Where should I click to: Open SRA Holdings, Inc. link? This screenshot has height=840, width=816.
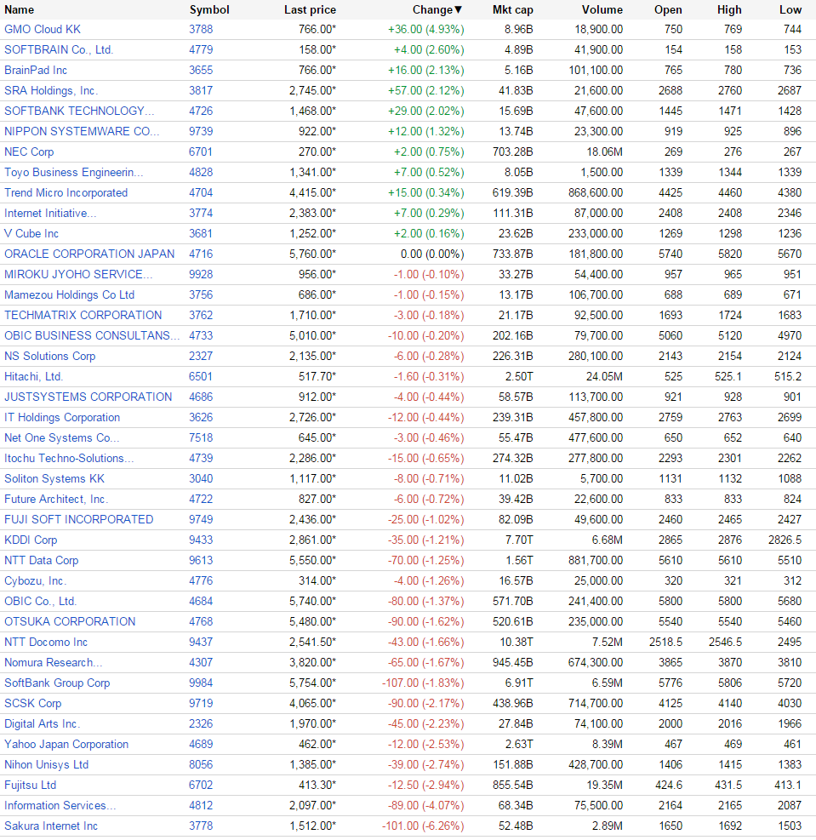pos(51,90)
